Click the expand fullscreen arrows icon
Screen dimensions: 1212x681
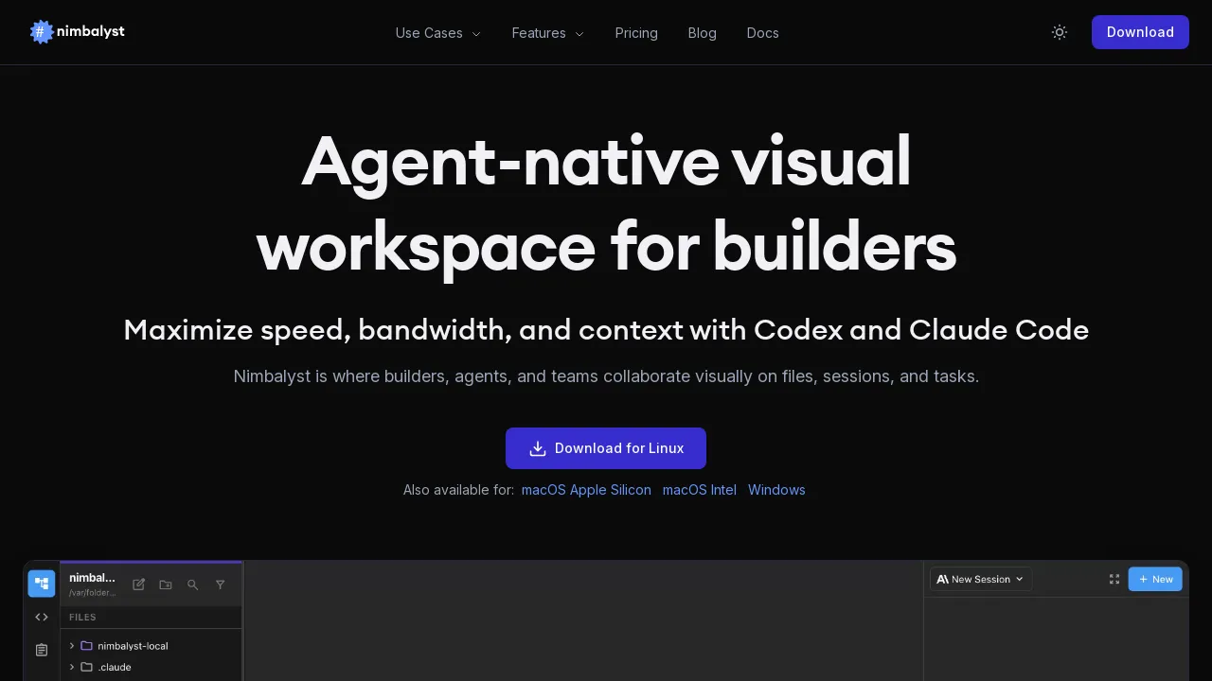(x=1114, y=579)
